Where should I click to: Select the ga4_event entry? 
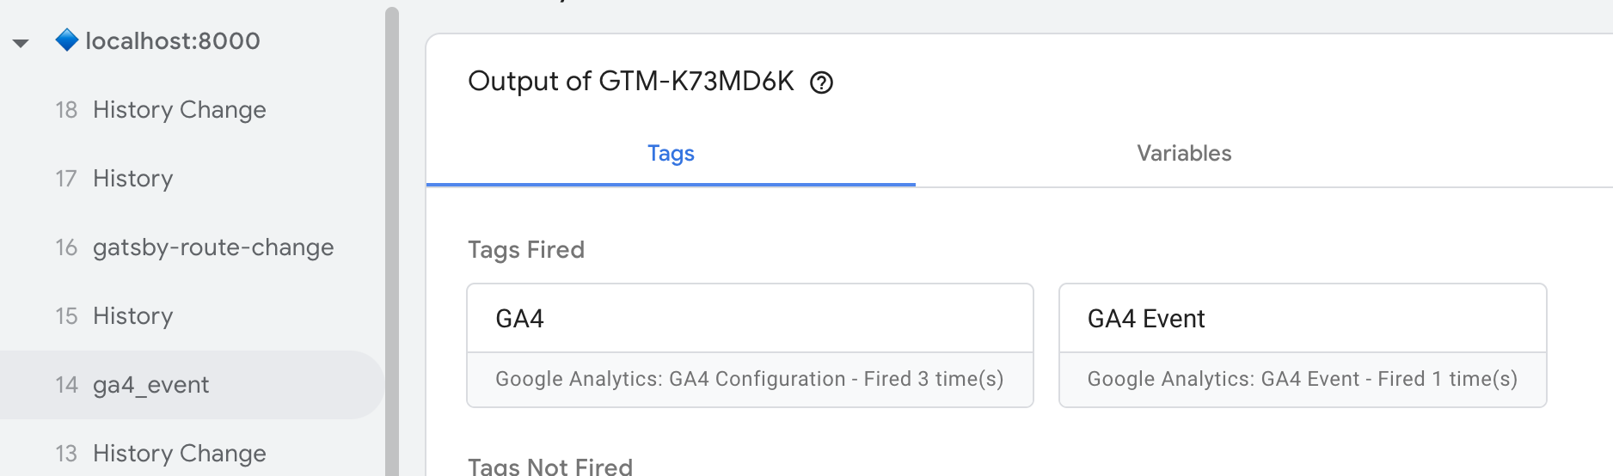pos(150,385)
